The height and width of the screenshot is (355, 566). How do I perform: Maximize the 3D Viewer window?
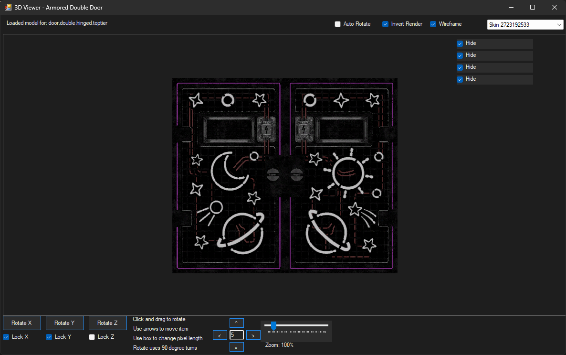coord(533,7)
